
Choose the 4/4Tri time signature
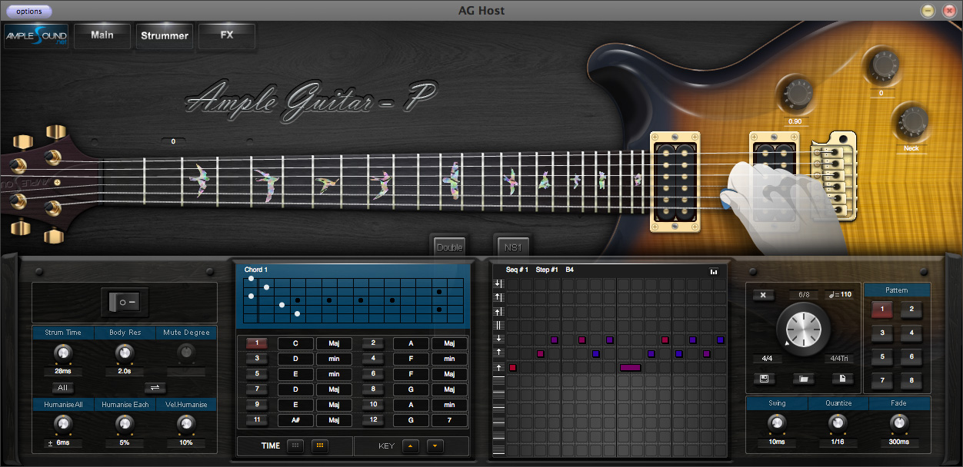(x=838, y=359)
